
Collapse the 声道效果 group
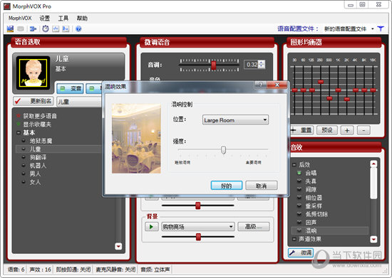(294, 239)
